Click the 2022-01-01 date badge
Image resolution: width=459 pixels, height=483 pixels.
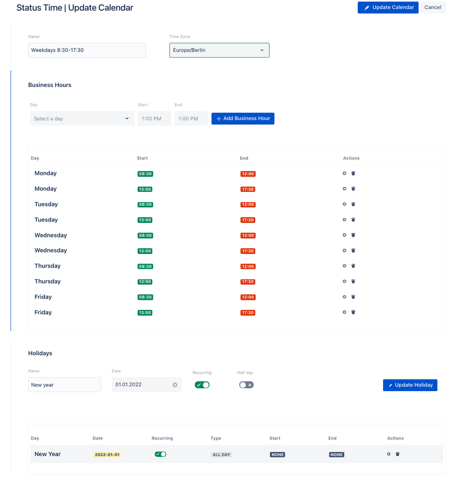107,454
